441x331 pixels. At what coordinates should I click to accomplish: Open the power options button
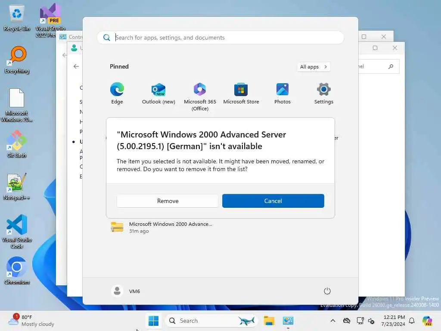pyautogui.click(x=327, y=291)
